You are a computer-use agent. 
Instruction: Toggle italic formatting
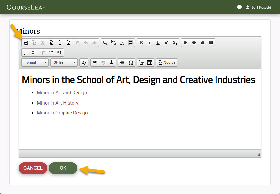[x=150, y=43]
